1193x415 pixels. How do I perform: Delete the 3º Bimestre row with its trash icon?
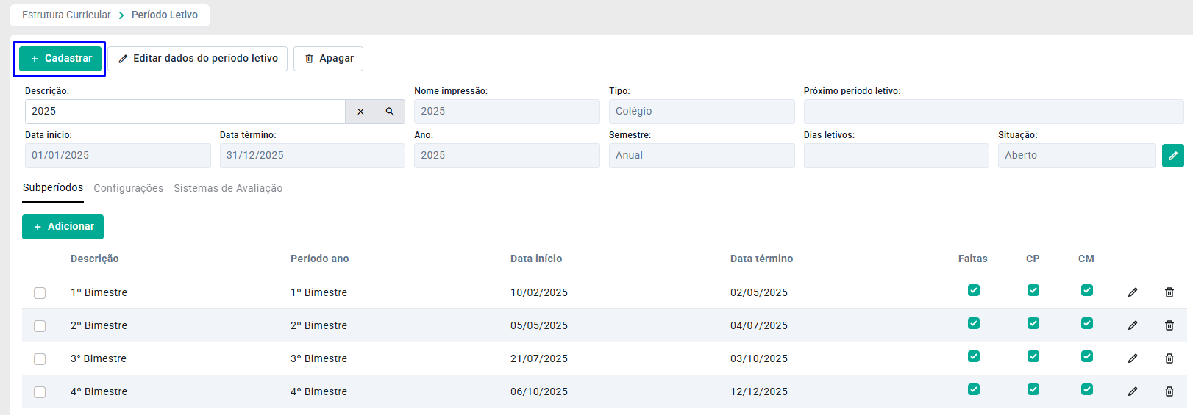pos(1169,358)
